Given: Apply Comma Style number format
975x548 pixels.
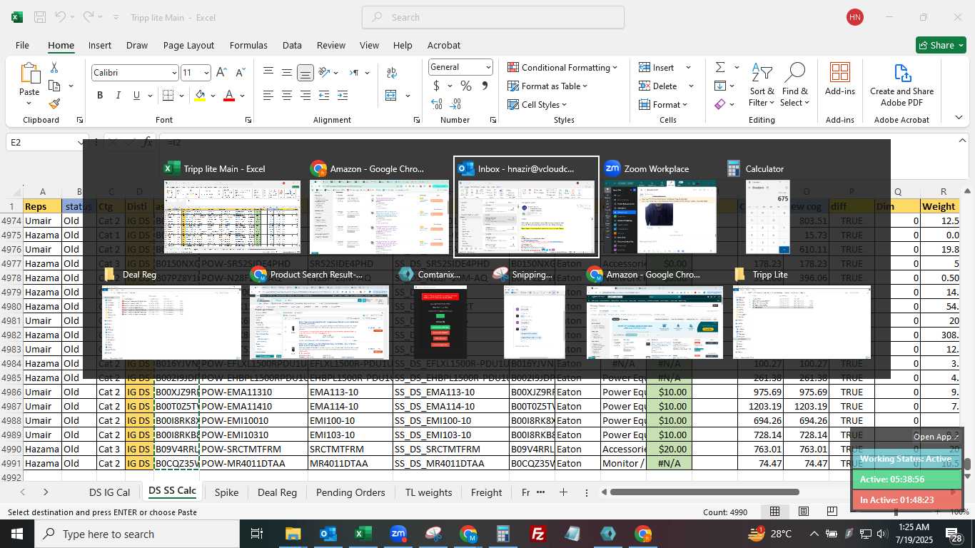Looking at the screenshot, I should (485, 86).
